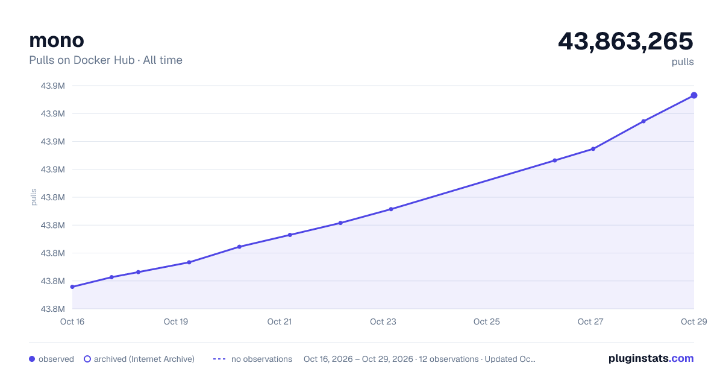The height and width of the screenshot is (380, 723).
Task: Click the 'archived (Internet Archive)' legend label
Action: click(x=144, y=359)
